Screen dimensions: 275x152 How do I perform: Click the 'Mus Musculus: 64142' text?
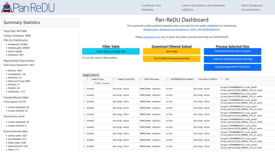click(14, 117)
